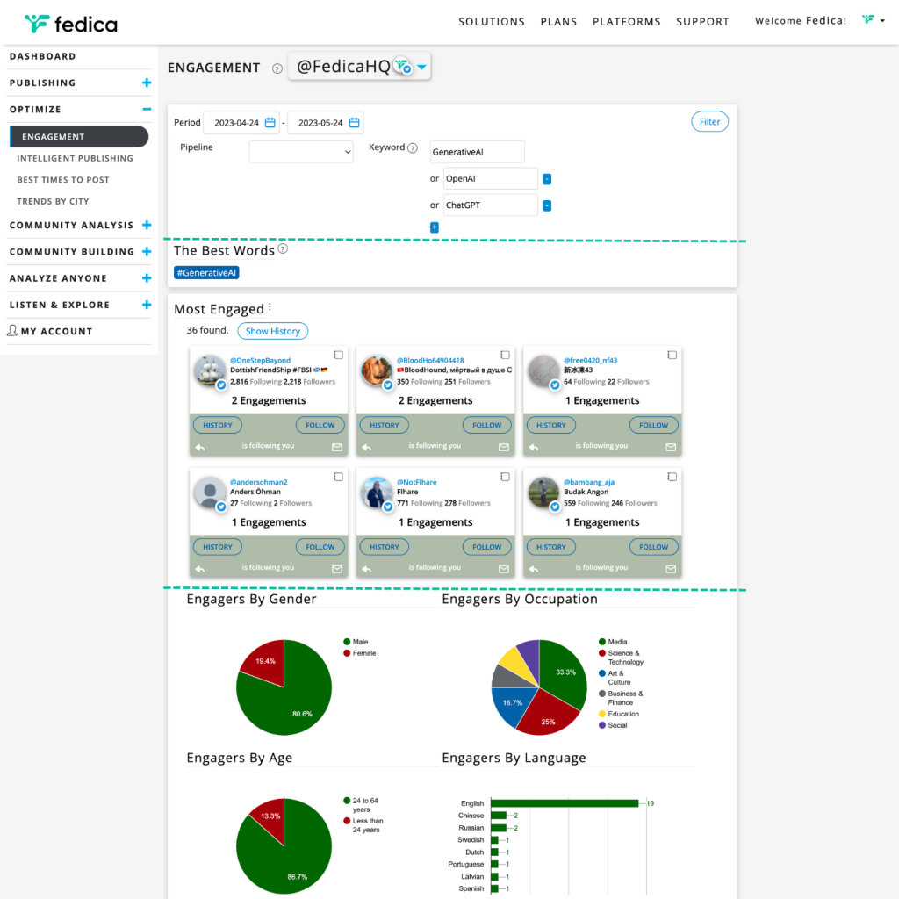Viewport: 899px width, 899px height.
Task: Click the reply arrow on @OneStepBayond card
Action: [x=200, y=447]
